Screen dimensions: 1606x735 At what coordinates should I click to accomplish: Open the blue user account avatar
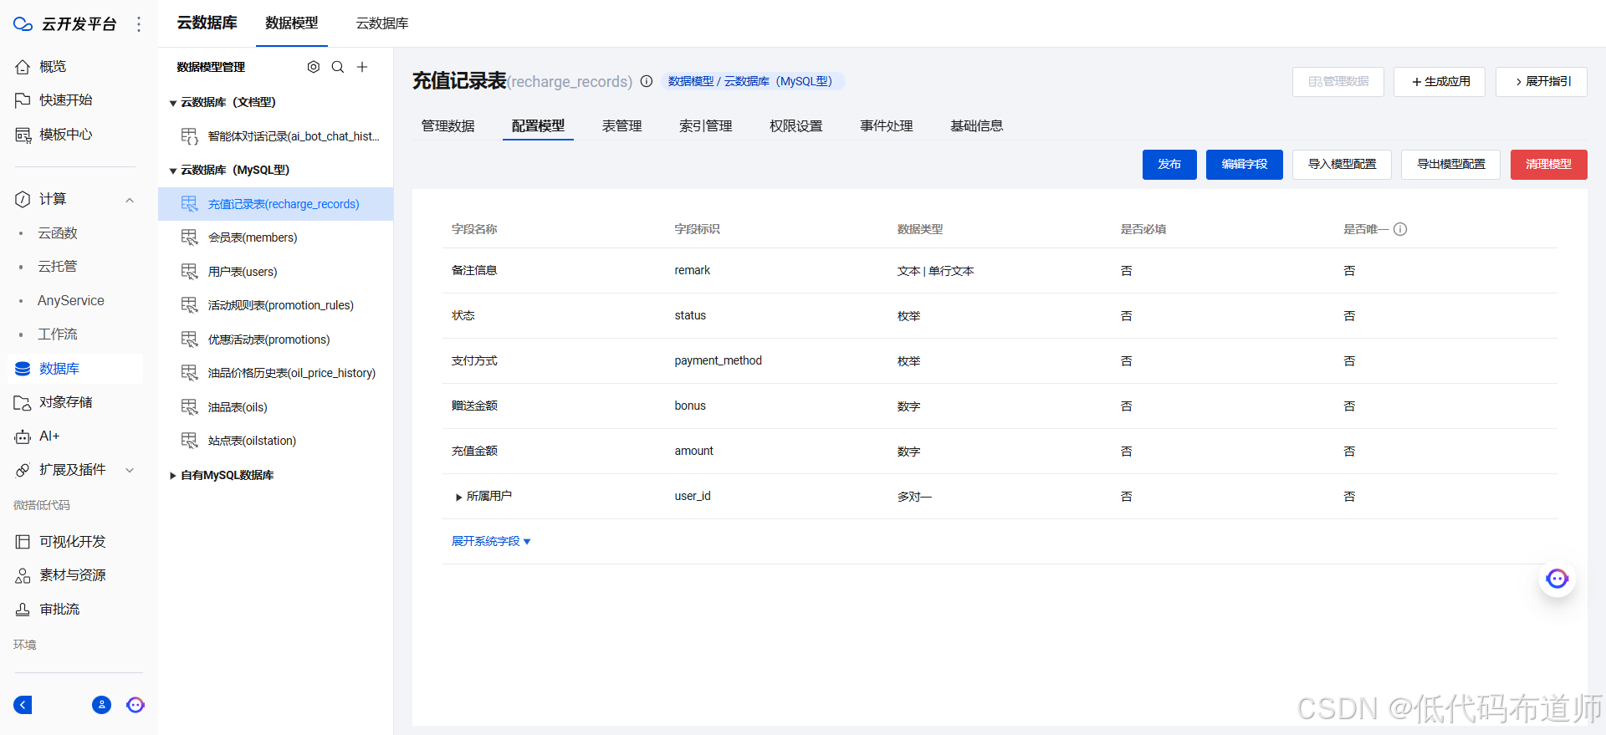[101, 705]
